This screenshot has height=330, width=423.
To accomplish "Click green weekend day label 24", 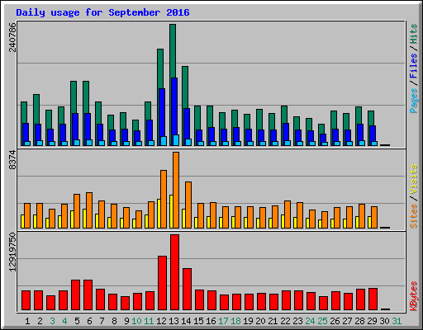I will (310, 321).
